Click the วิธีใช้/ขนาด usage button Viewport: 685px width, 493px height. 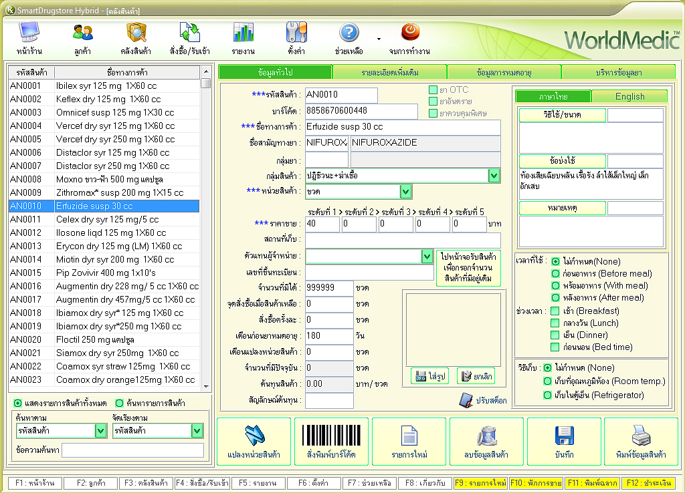point(562,115)
